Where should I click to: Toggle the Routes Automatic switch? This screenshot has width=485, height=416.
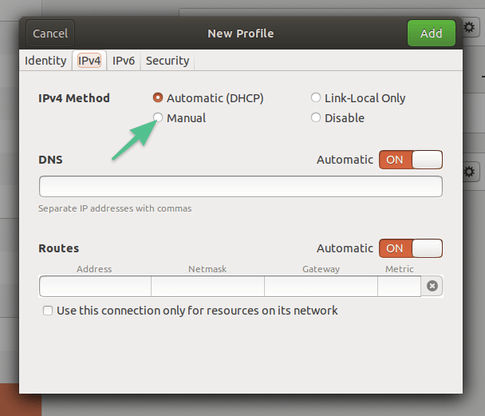click(411, 248)
